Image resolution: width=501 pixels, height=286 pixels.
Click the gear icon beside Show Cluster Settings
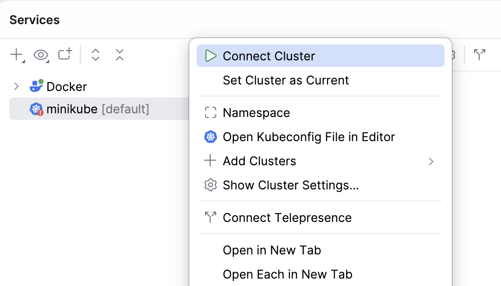pyautogui.click(x=210, y=185)
